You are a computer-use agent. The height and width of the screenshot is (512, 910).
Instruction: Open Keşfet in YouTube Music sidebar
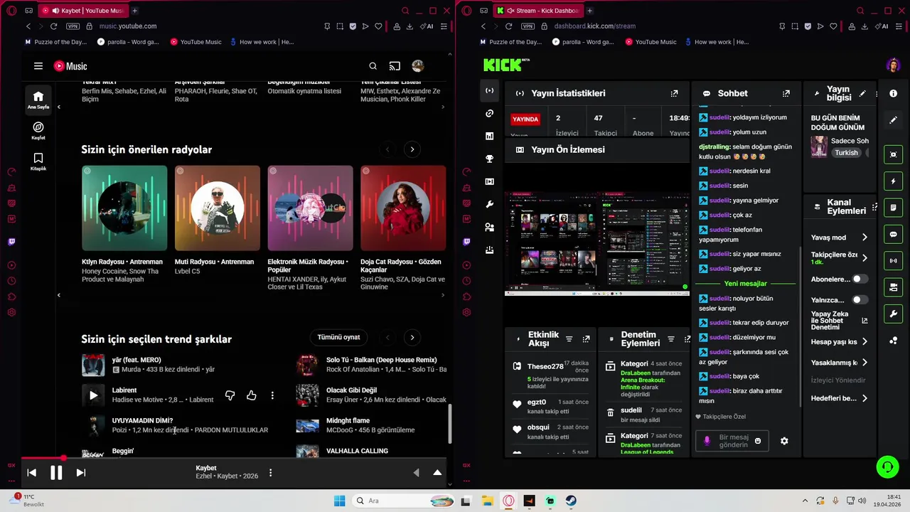pyautogui.click(x=38, y=131)
